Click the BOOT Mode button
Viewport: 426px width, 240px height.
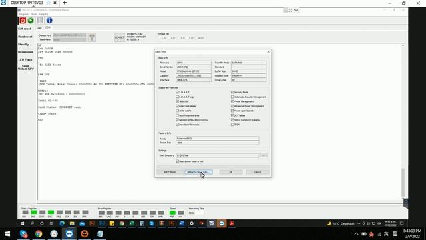pyautogui.click(x=170, y=172)
